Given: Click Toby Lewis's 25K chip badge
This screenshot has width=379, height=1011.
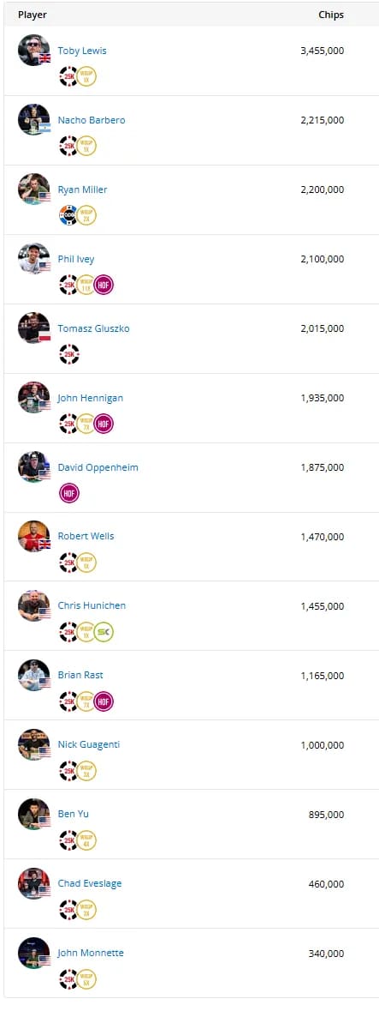Looking at the screenshot, I should (x=68, y=76).
